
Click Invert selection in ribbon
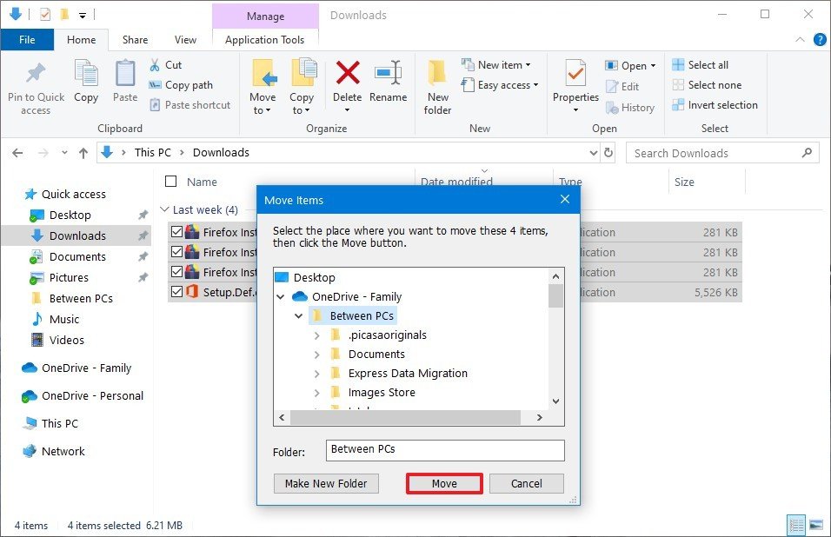tap(715, 105)
